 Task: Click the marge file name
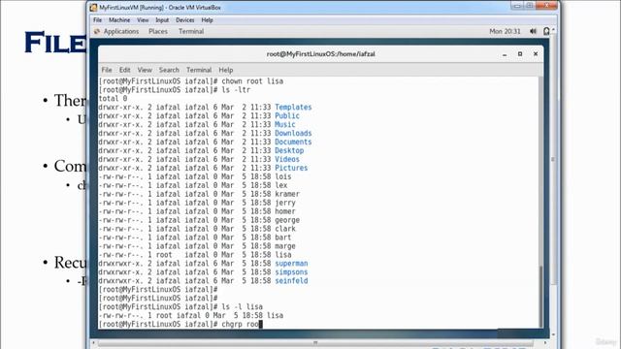pos(285,246)
